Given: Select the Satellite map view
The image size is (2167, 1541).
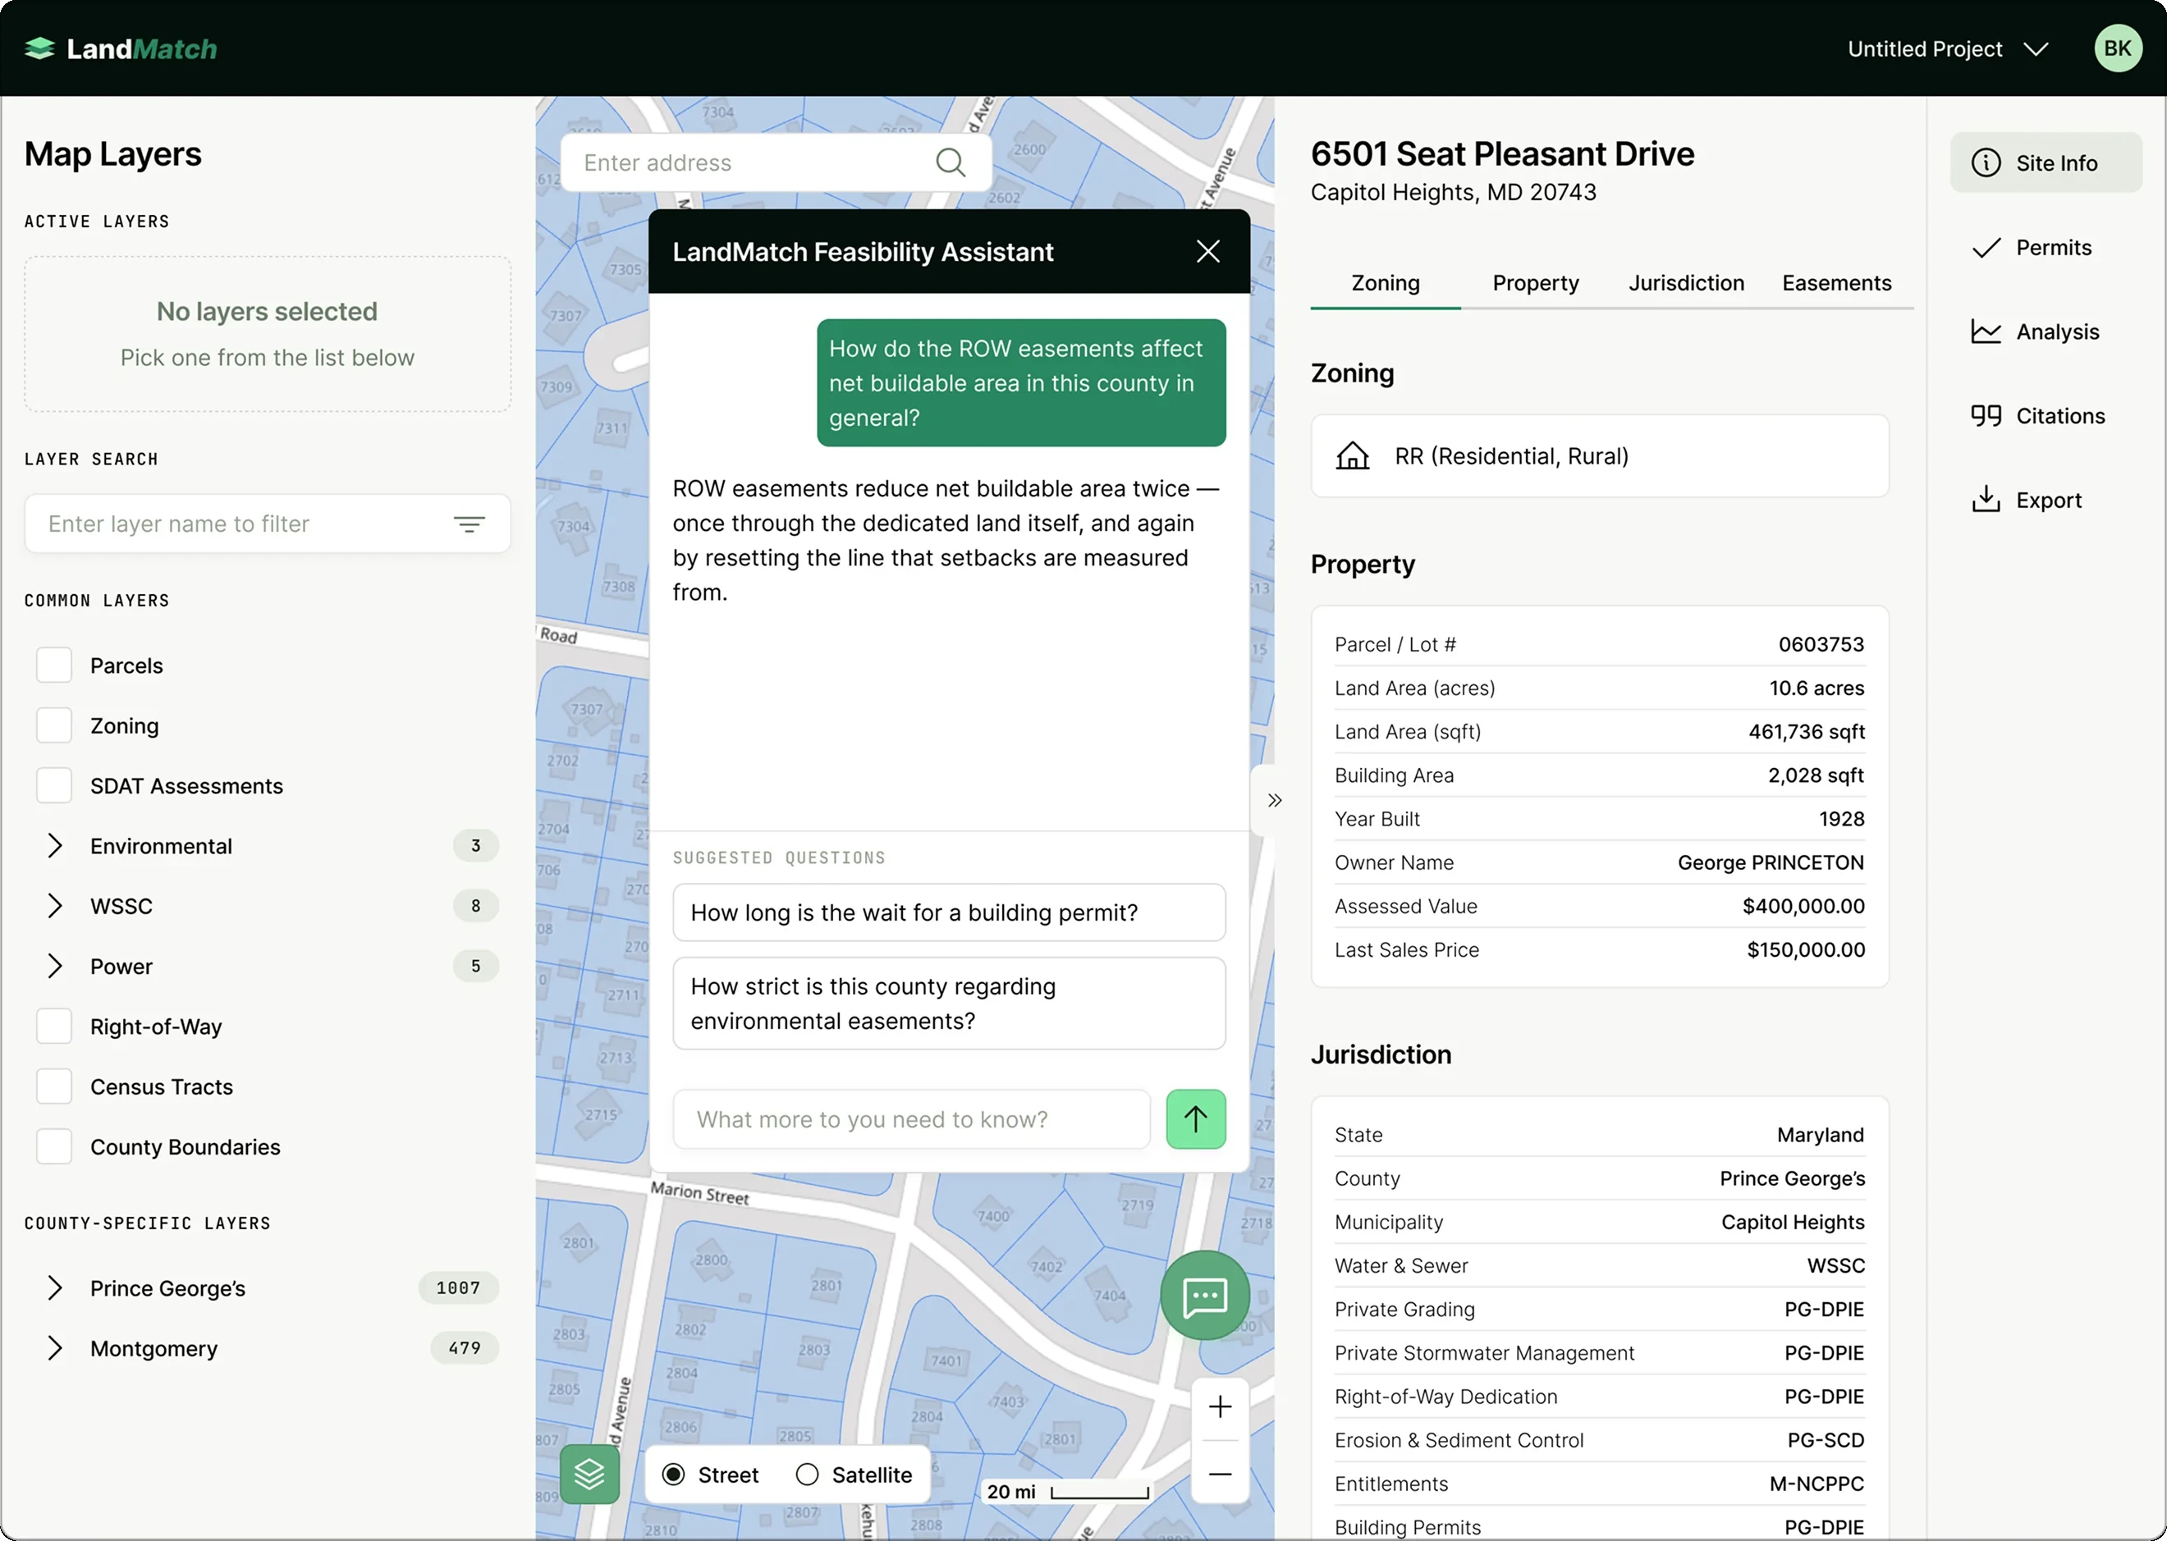Looking at the screenshot, I should coord(807,1475).
